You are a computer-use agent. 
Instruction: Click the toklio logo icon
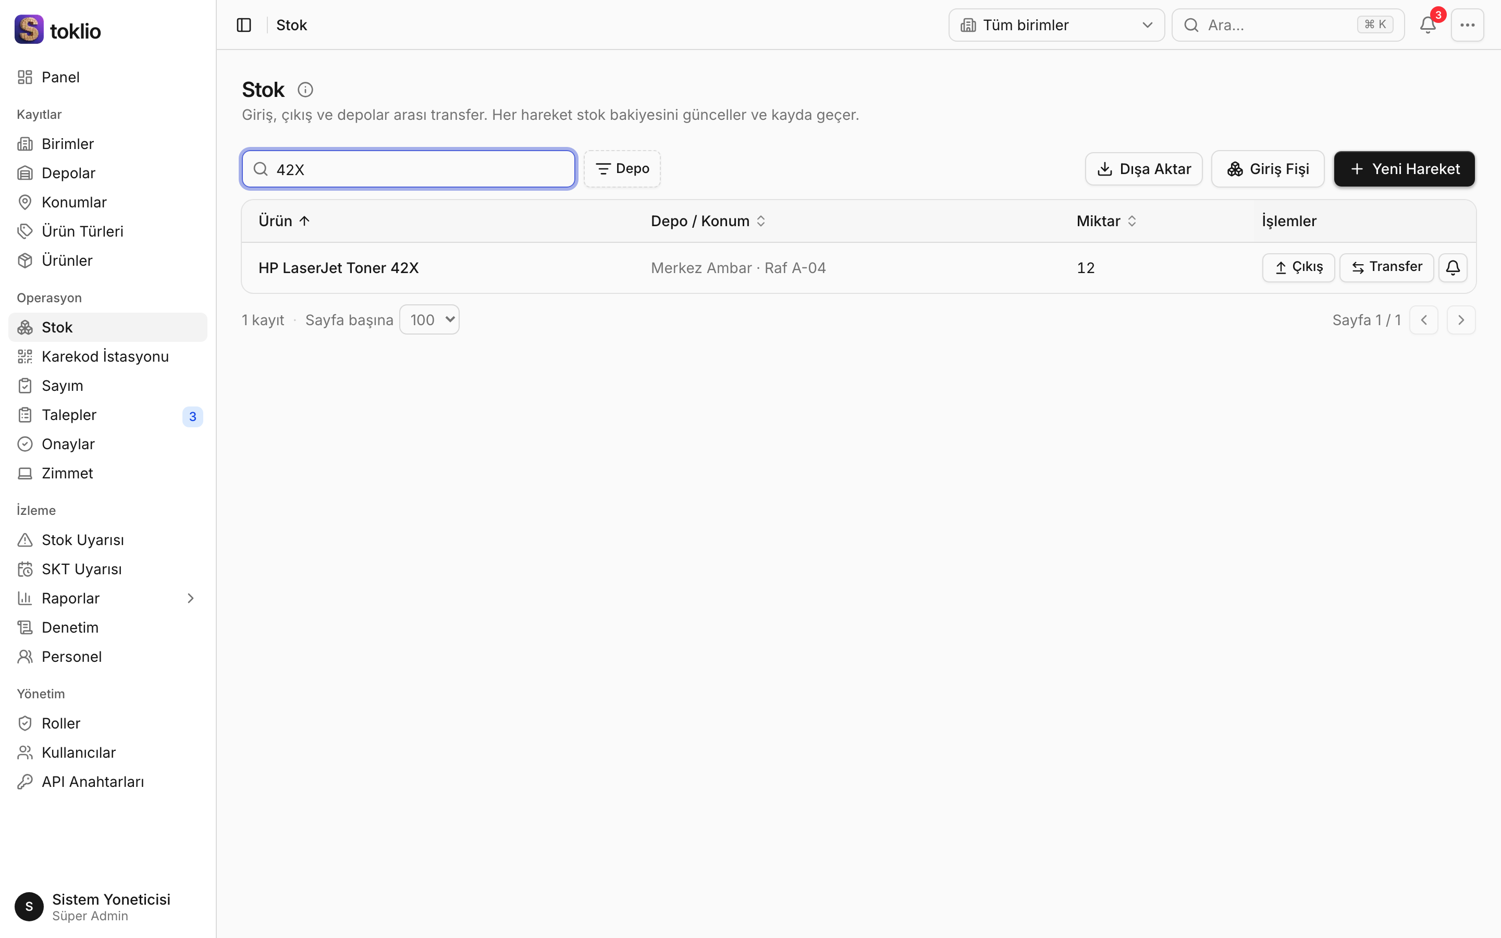pos(29,29)
